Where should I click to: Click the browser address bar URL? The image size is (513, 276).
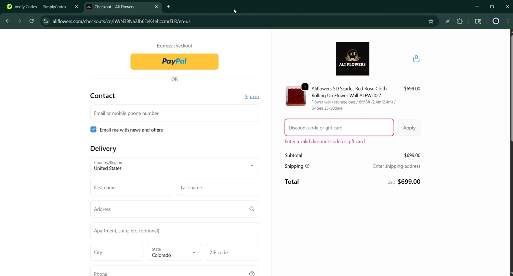tap(121, 21)
